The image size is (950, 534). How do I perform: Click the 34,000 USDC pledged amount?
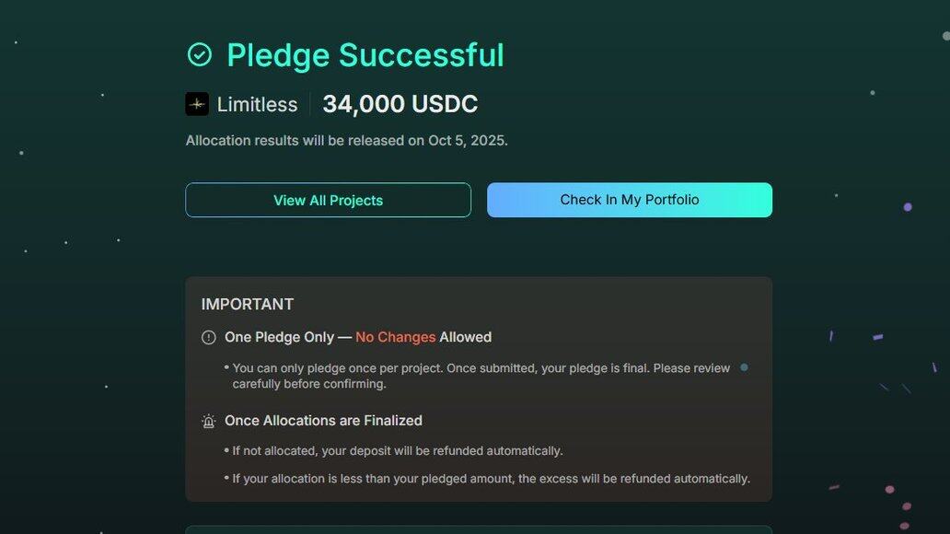click(x=400, y=104)
